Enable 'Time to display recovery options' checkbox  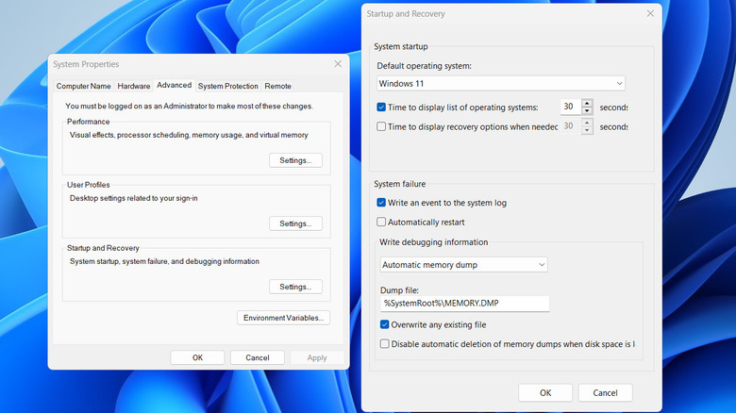381,126
